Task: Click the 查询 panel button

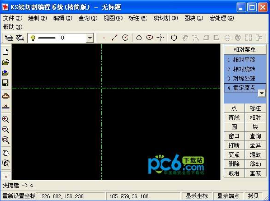Action: (x=255, y=136)
